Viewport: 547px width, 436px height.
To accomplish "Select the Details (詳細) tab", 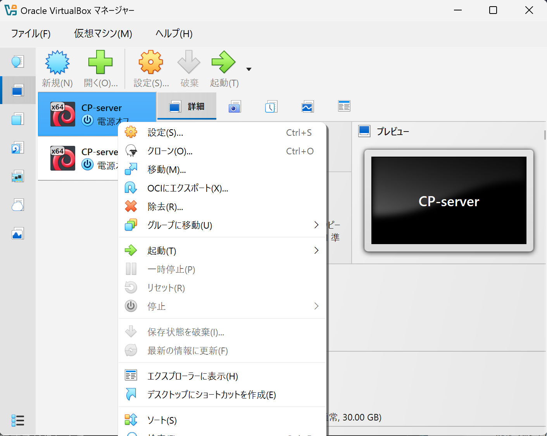I will click(187, 106).
